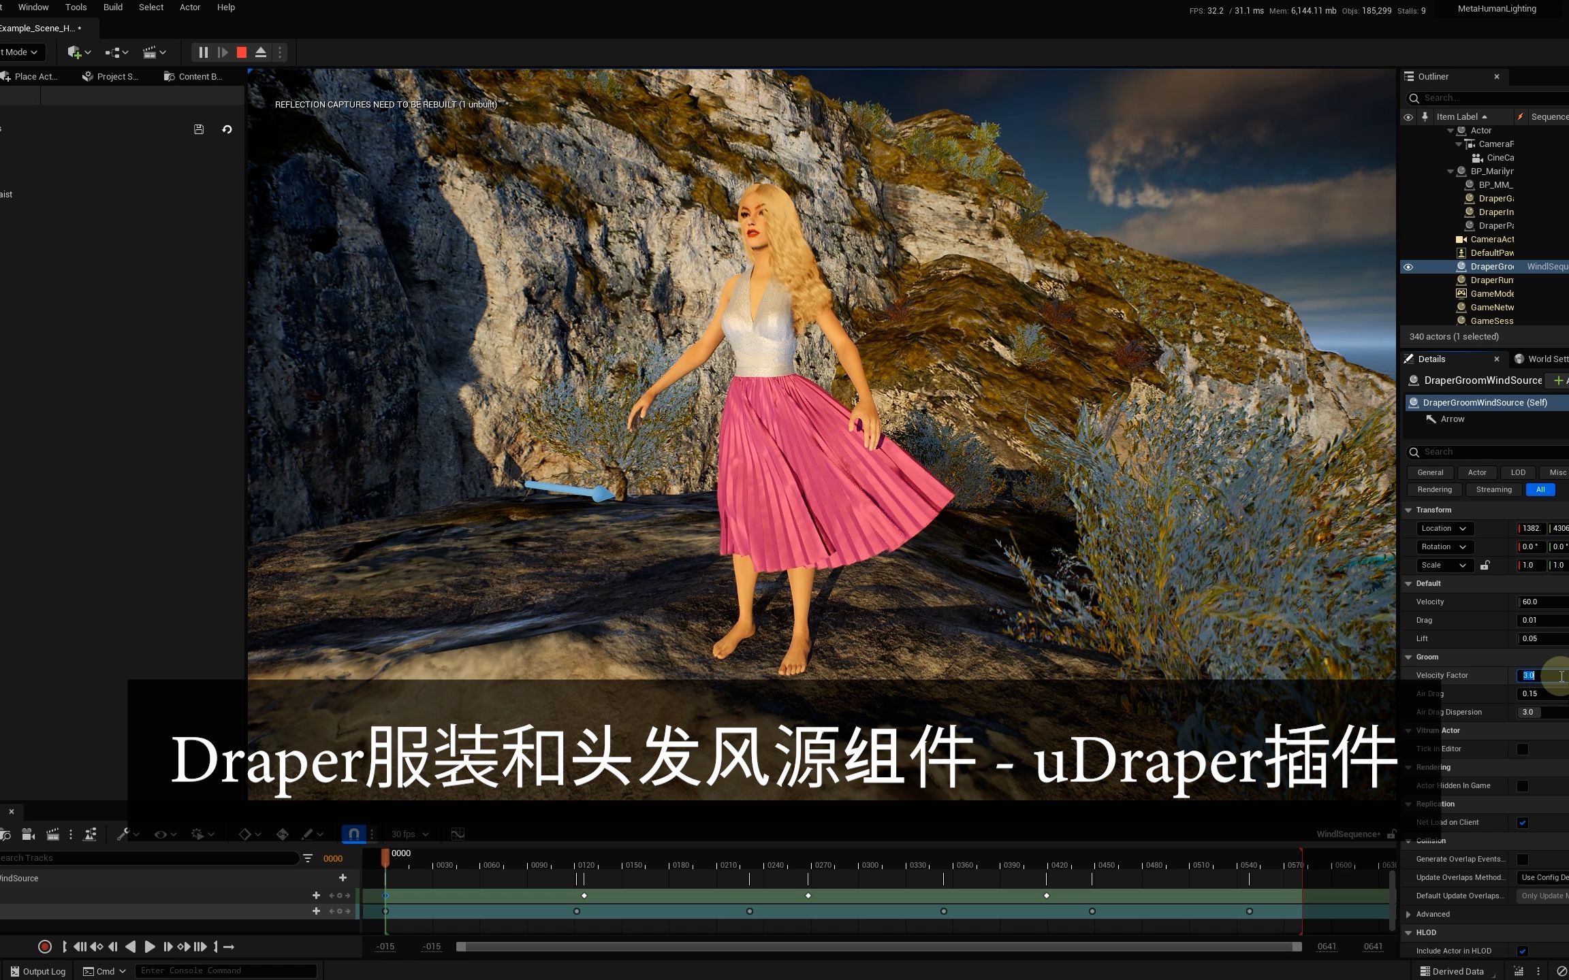Open the Output Log

(38, 971)
